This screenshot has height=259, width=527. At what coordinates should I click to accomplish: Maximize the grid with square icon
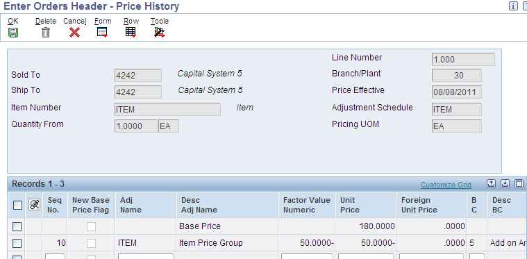pos(519,184)
